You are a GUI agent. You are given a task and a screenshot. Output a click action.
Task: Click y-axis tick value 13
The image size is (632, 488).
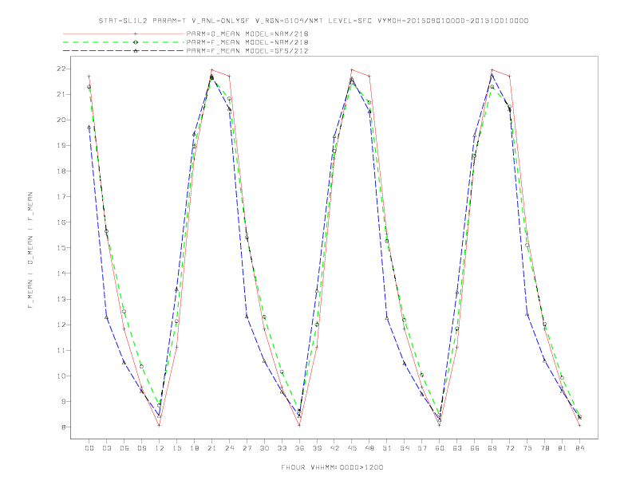[61, 299]
